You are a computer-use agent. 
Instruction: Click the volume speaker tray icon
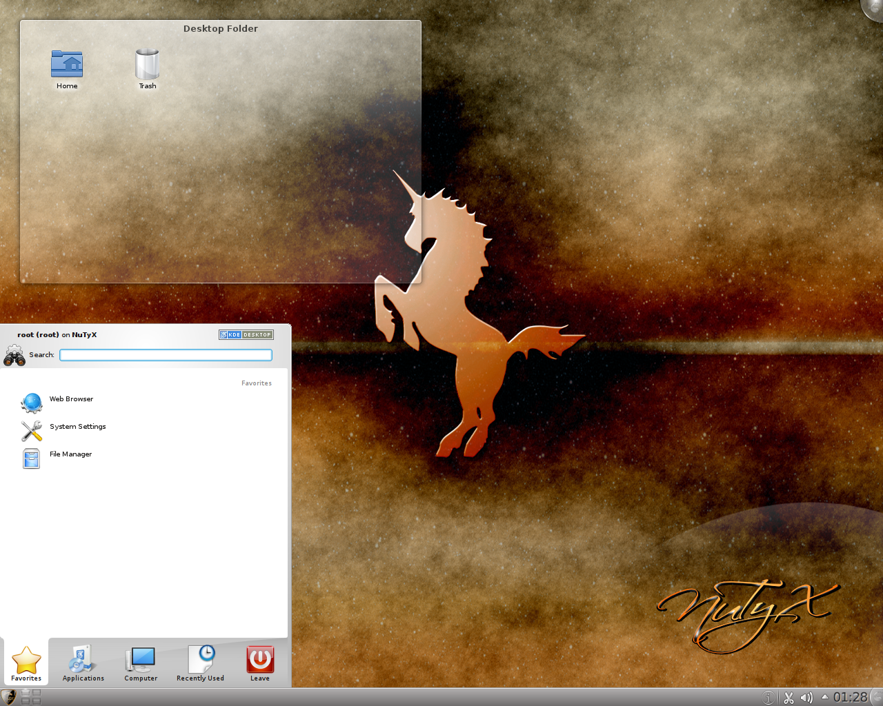coord(806,698)
